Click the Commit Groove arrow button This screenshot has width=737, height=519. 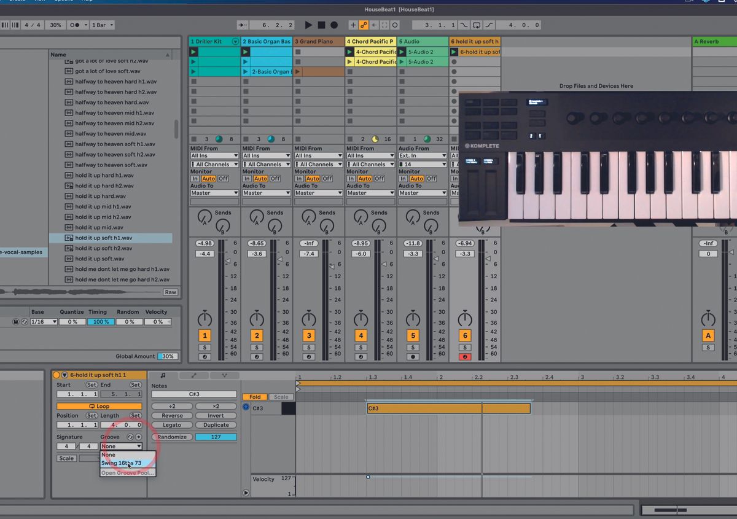(139, 437)
